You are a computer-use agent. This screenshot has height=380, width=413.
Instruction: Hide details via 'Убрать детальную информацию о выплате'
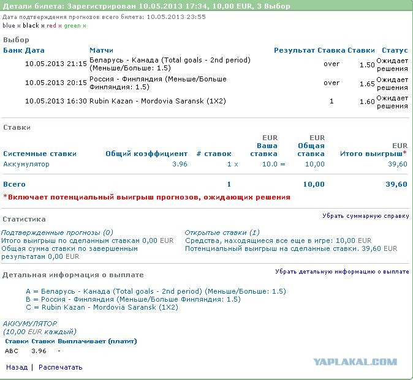pos(342,272)
